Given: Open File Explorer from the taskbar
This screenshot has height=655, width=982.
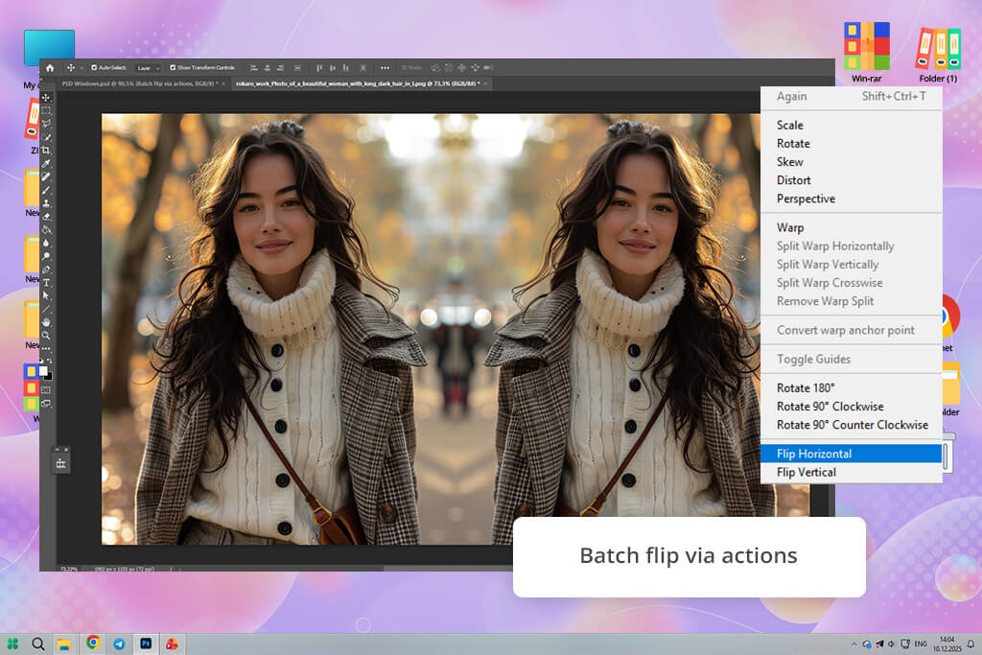Looking at the screenshot, I should point(64,643).
